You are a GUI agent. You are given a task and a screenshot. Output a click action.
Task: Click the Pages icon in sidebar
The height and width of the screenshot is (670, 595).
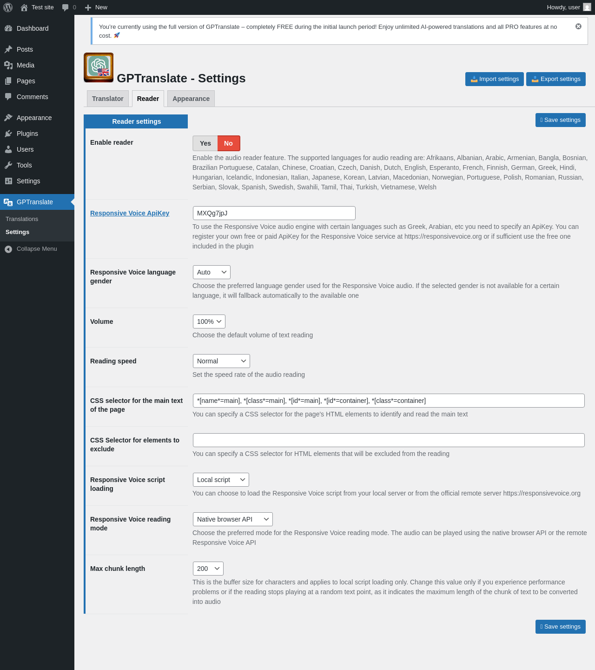click(x=8, y=81)
